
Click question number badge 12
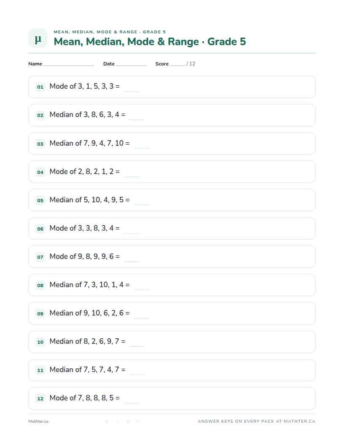click(40, 399)
